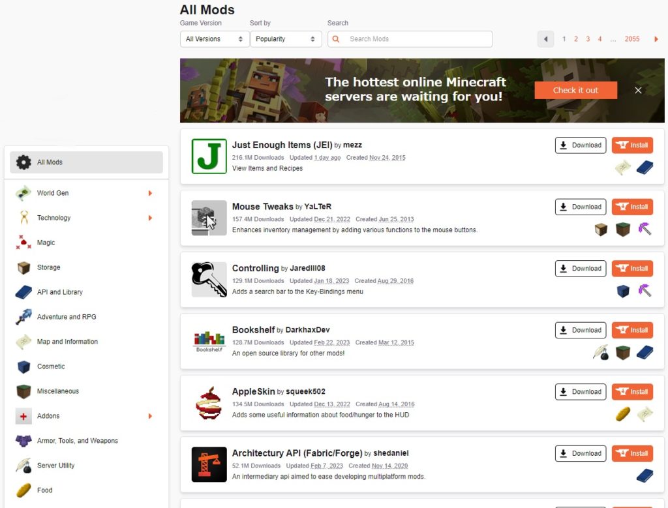Go to the next page arrow

656,39
